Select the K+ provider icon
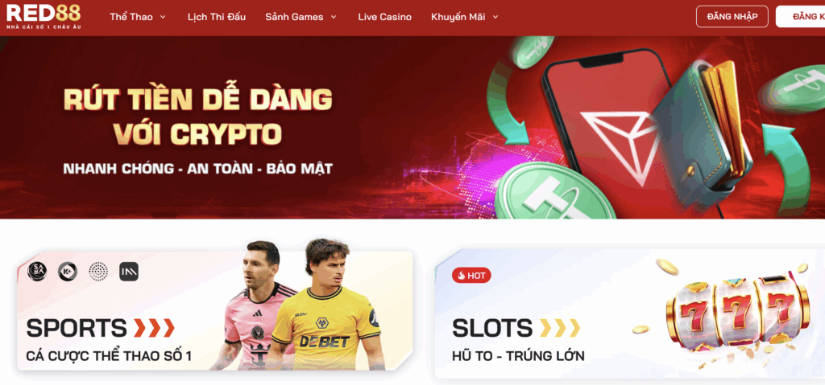 (x=68, y=271)
